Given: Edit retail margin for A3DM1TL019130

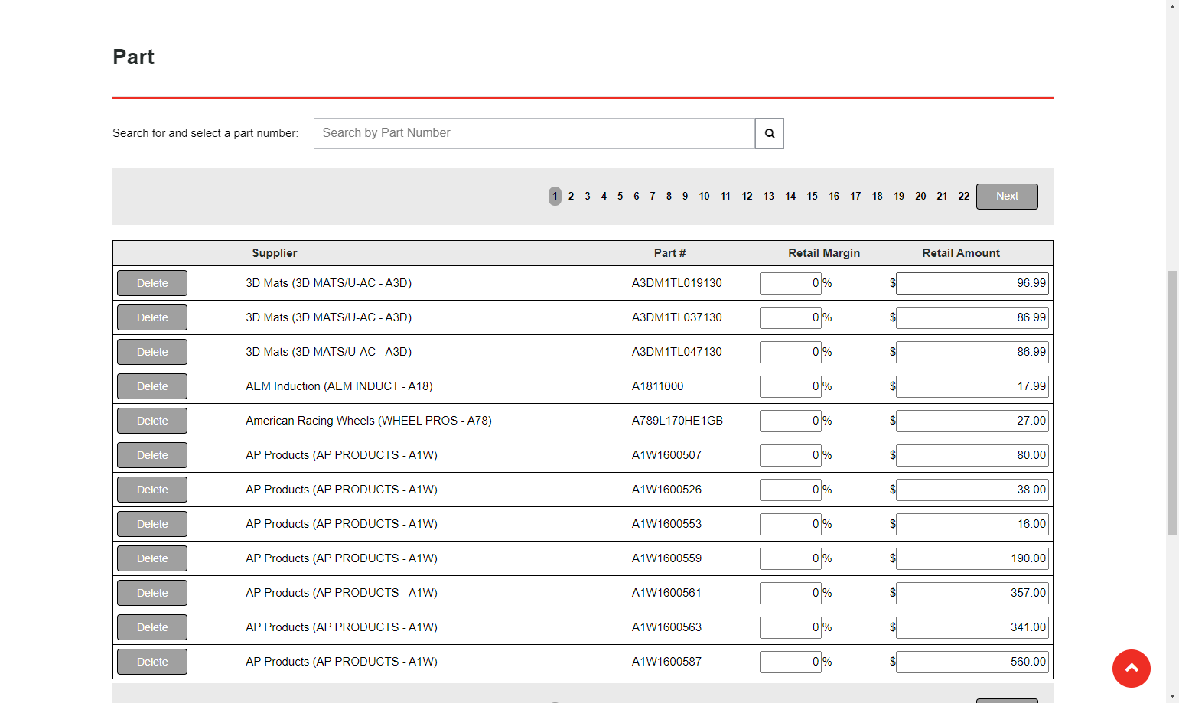Looking at the screenshot, I should click(790, 283).
